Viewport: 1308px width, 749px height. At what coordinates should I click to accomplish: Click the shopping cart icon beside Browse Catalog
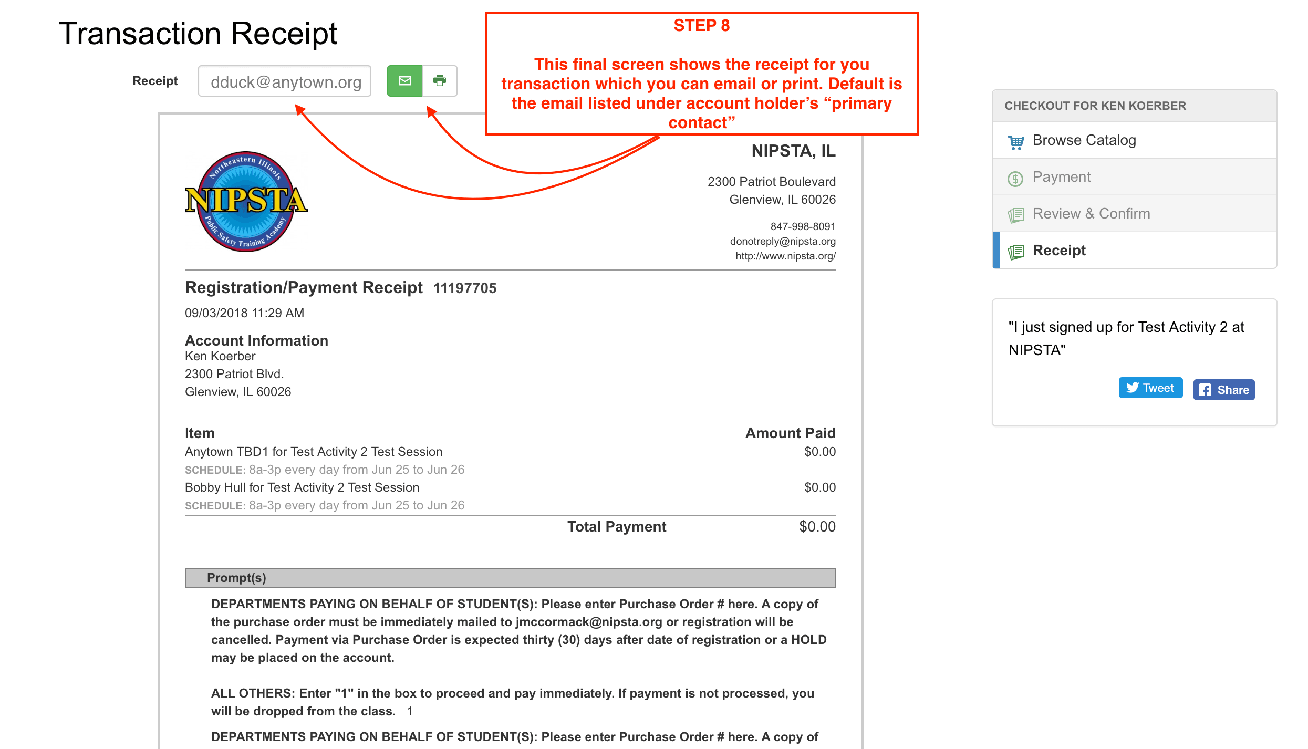(1016, 142)
